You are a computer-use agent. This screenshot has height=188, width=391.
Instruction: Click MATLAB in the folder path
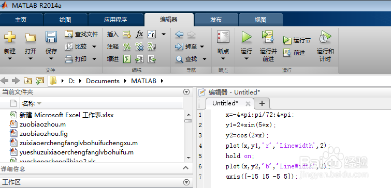click(143, 81)
